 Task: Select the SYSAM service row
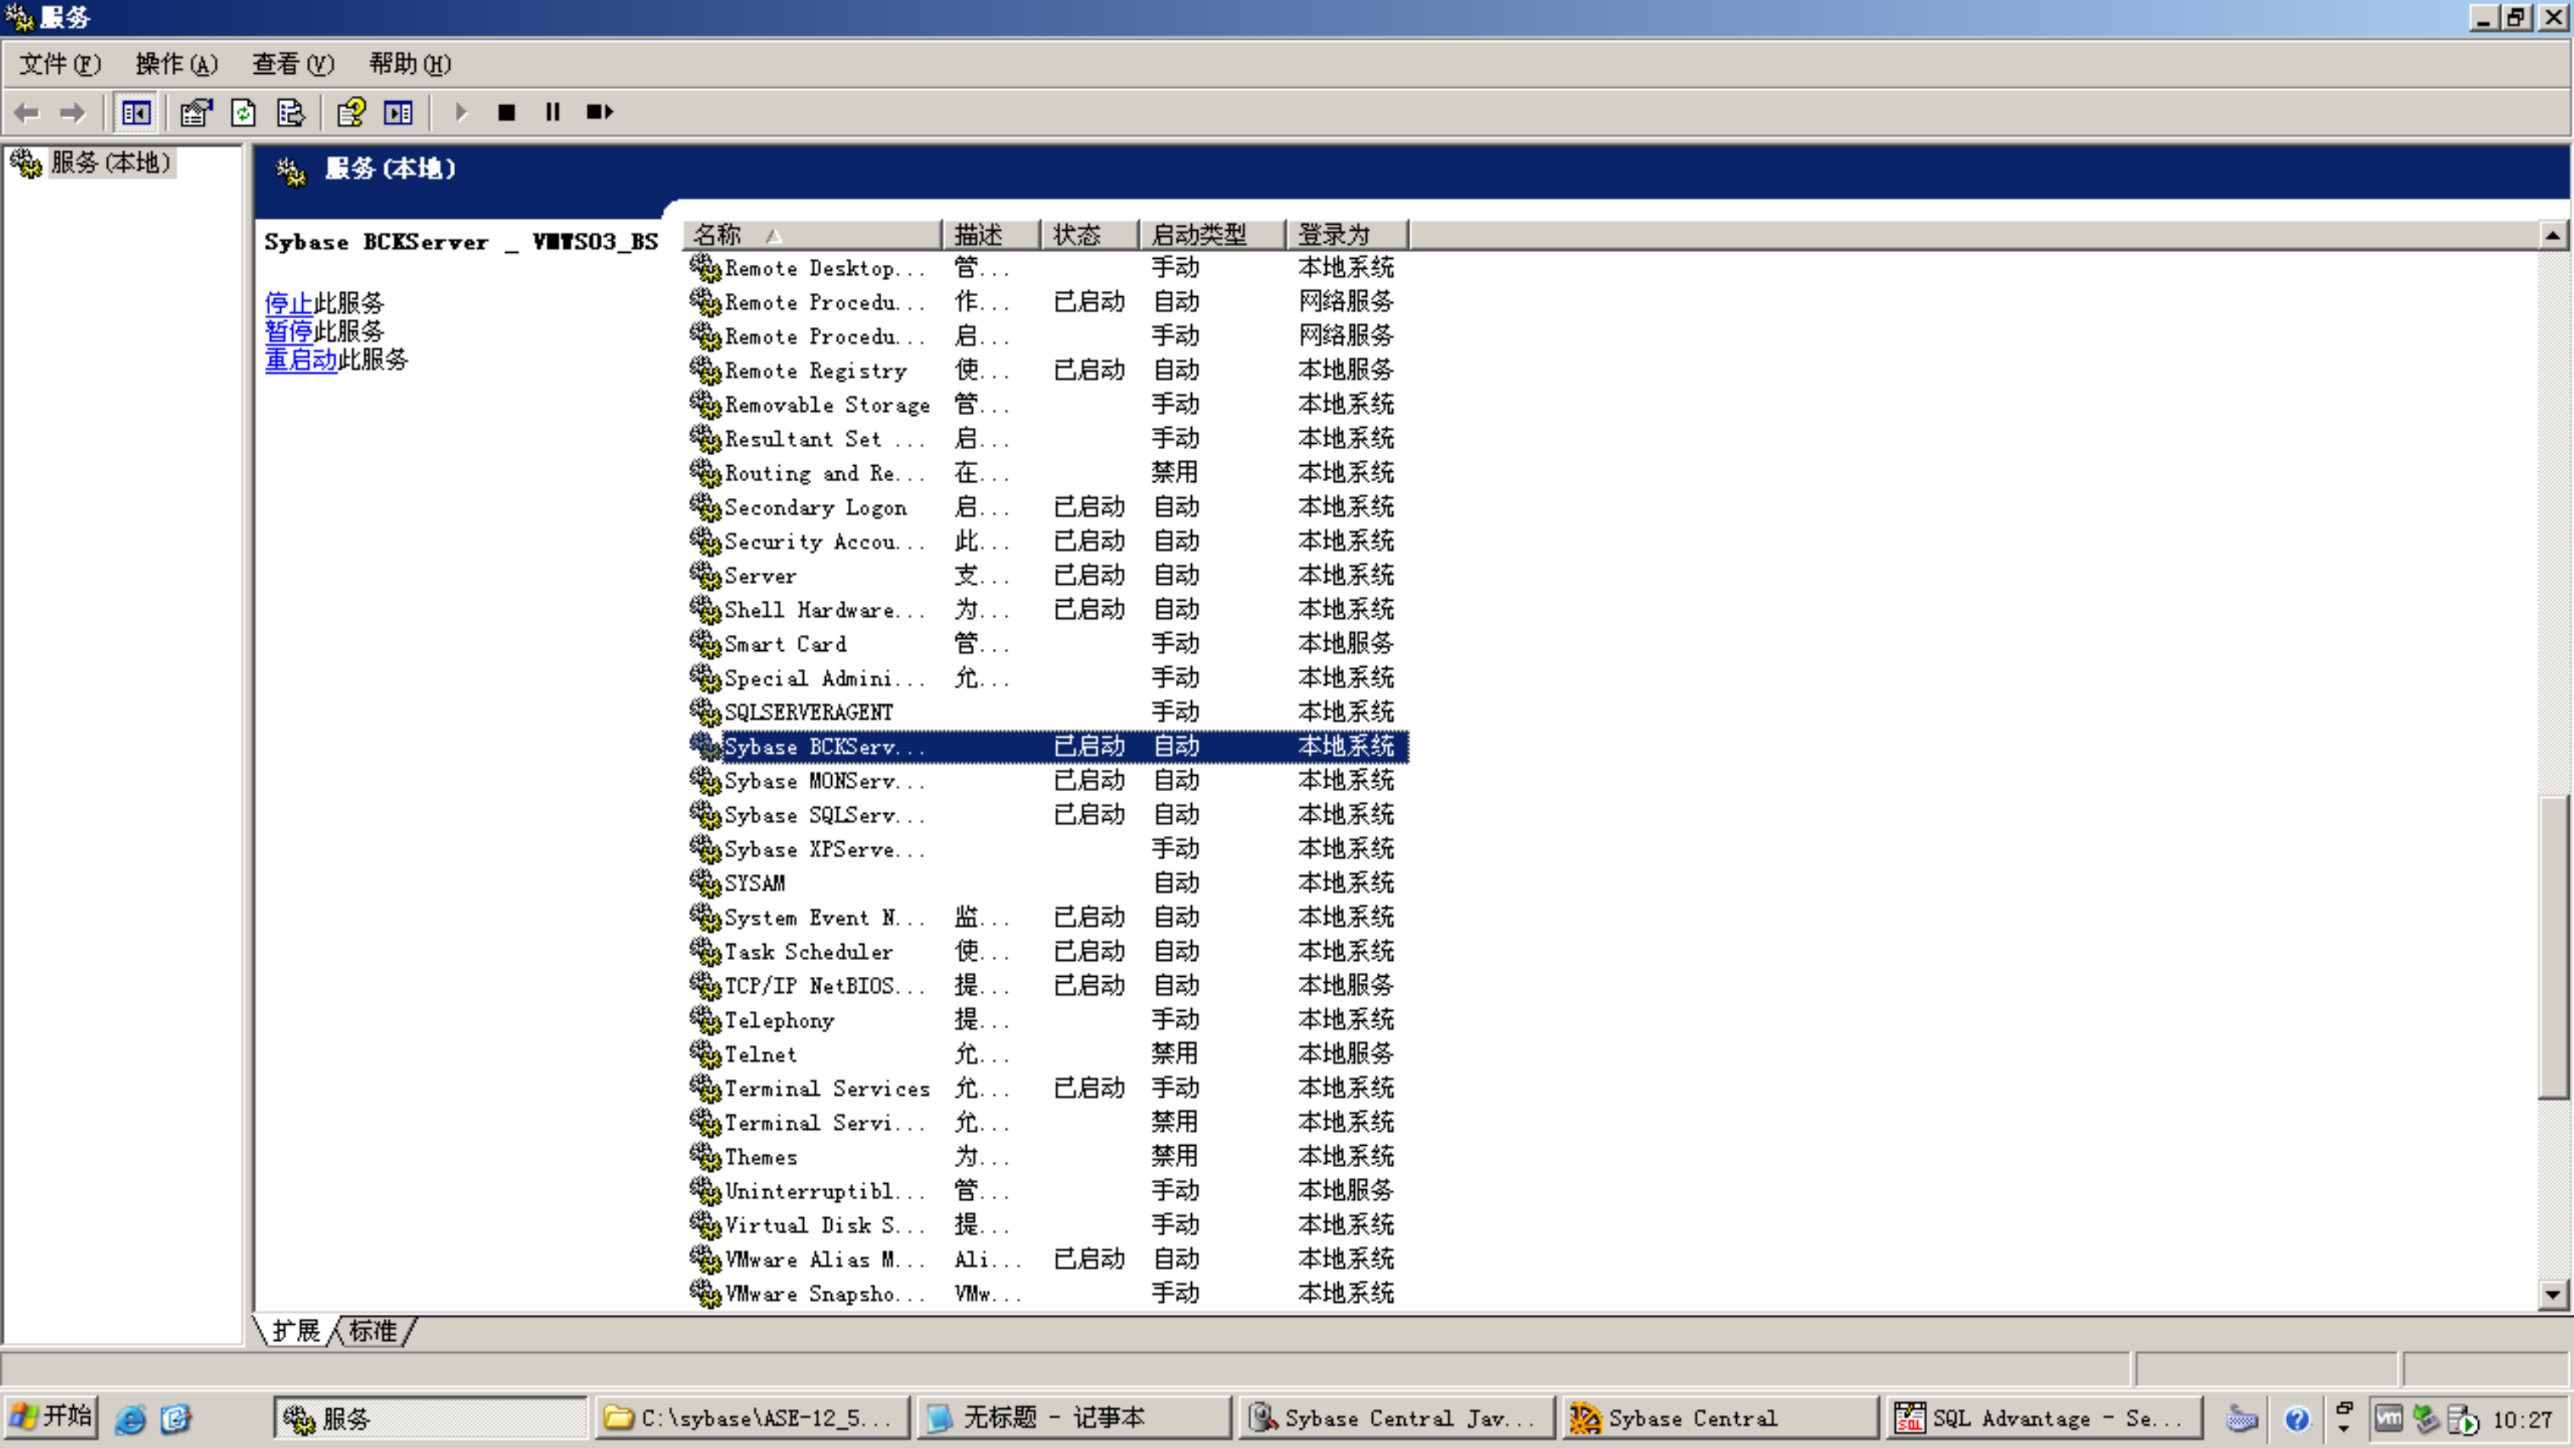point(1048,884)
